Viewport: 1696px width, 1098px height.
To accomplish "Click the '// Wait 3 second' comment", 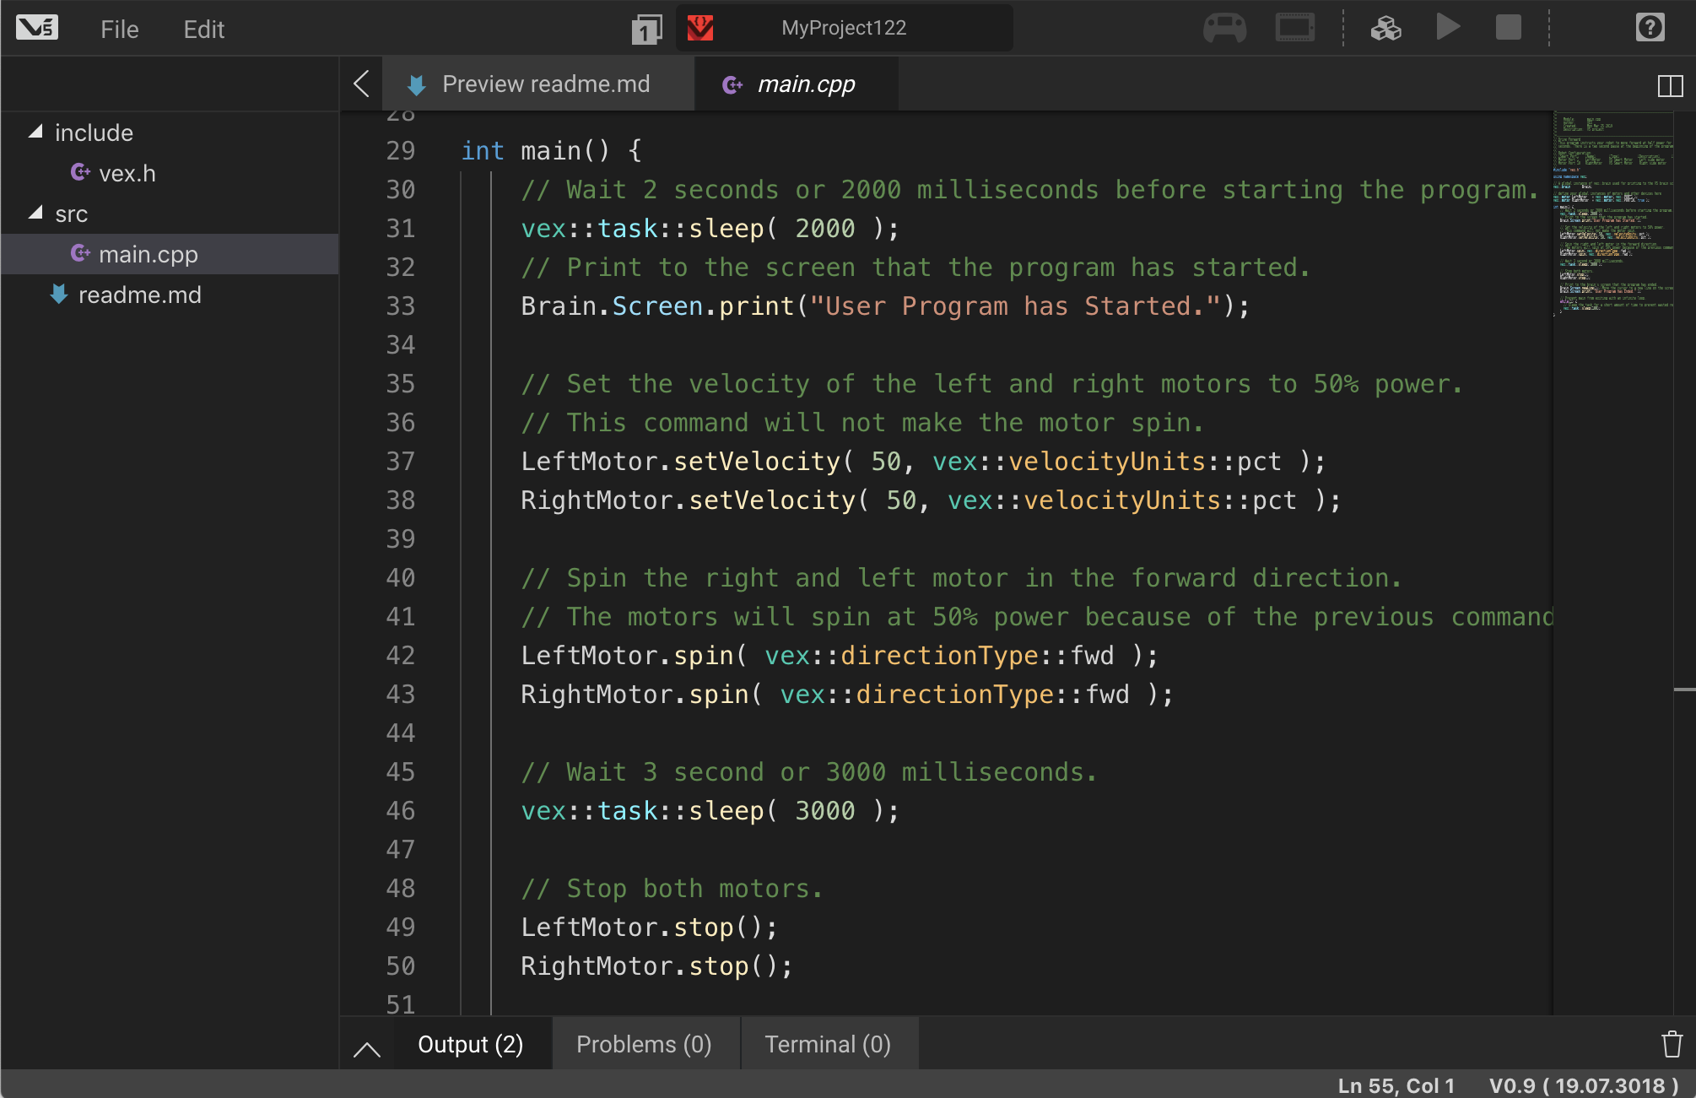I will 810,772.
